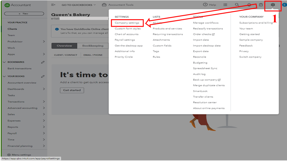Open Products and services list
The height and width of the screenshot is (161, 287).
point(167,29)
